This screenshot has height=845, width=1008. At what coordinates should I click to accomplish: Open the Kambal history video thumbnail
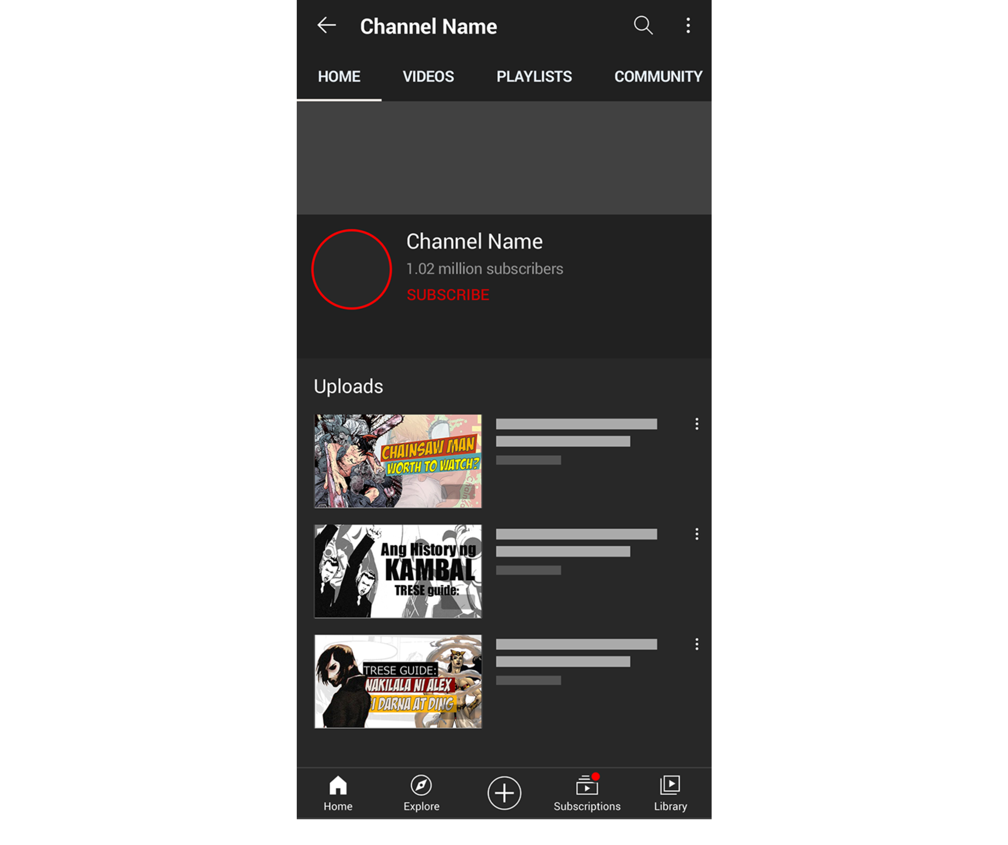(x=398, y=571)
